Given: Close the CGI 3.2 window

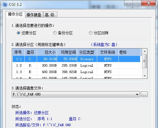Looking at the screenshot, I should pyautogui.click(x=148, y=3).
